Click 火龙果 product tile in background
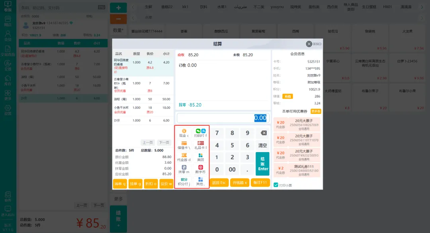This screenshot has height=233, width=430. coord(407,38)
